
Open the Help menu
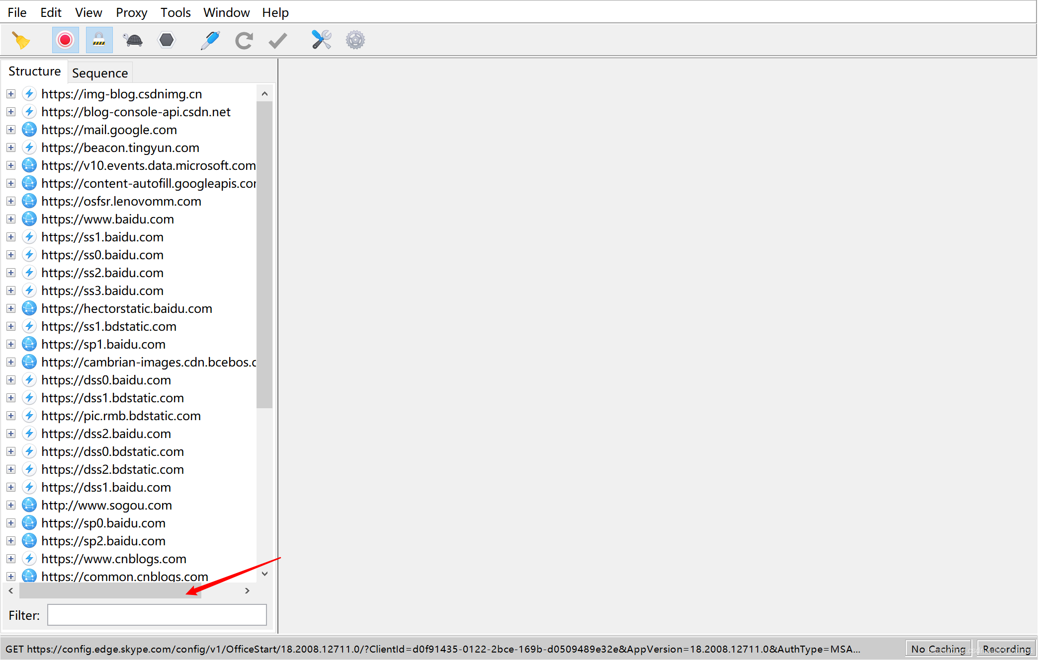[x=275, y=12]
